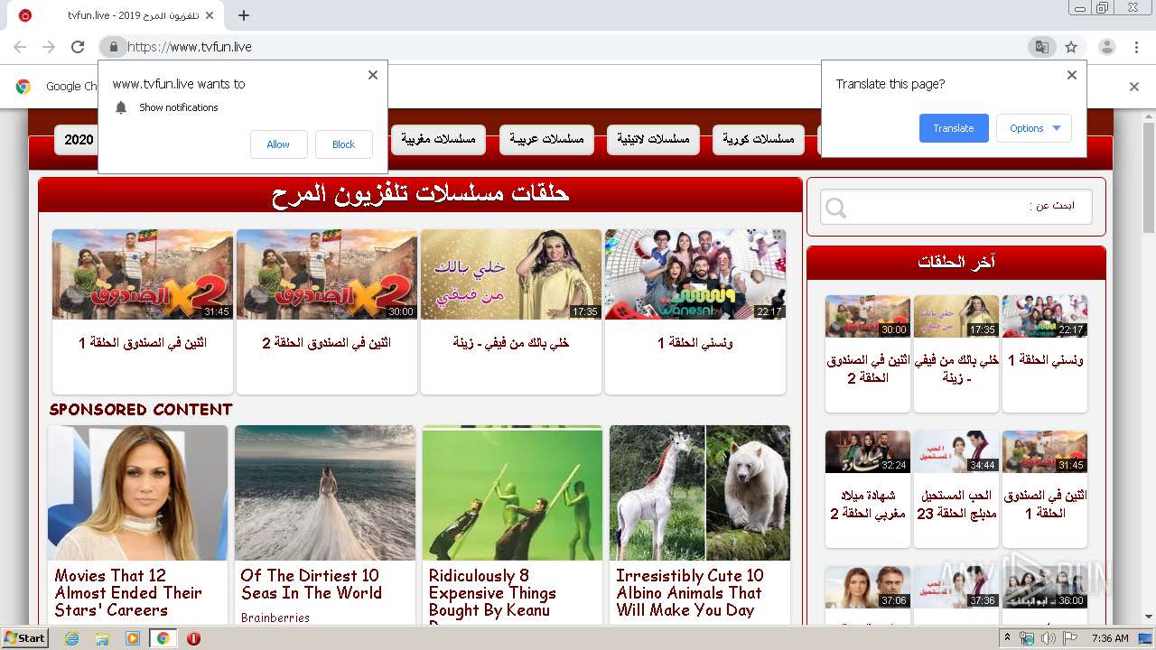Open مسلسلات لاتينية menu item
Screen dimensions: 1156x650
[653, 140]
